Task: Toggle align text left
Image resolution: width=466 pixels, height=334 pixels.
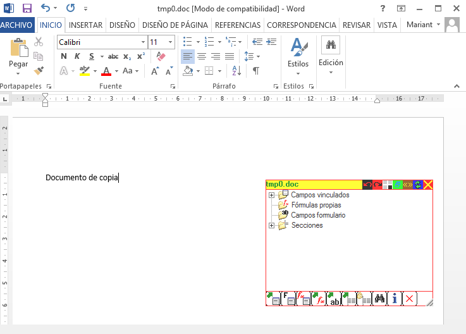Action: coord(188,56)
